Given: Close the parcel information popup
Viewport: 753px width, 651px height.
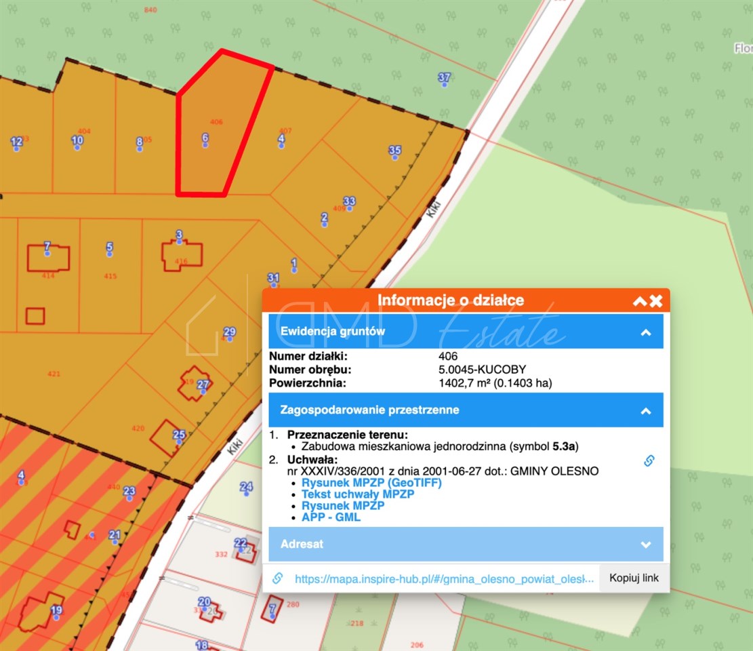Looking at the screenshot, I should [x=656, y=301].
